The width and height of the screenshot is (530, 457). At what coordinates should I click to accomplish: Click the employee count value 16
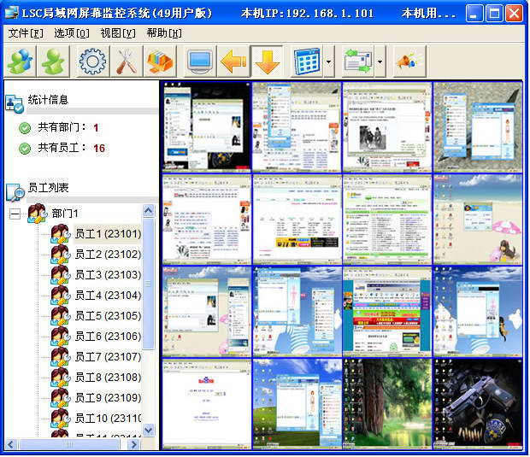(x=99, y=149)
